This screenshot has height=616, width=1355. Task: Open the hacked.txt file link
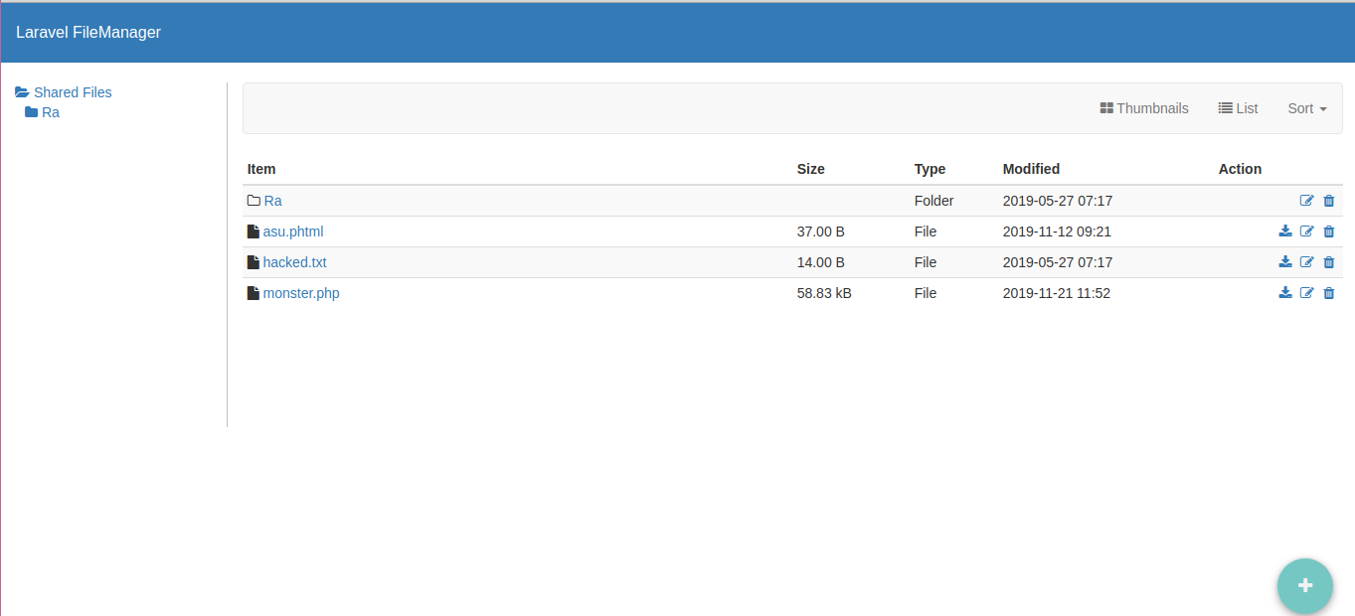(x=295, y=262)
